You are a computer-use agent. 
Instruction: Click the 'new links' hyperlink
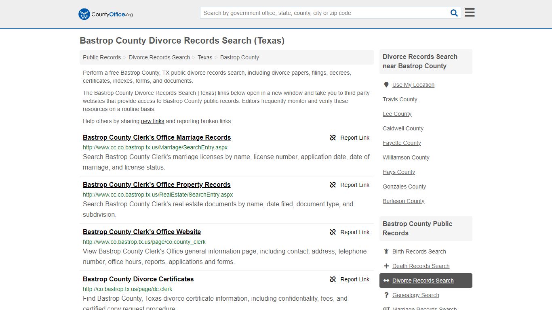pyautogui.click(x=152, y=121)
